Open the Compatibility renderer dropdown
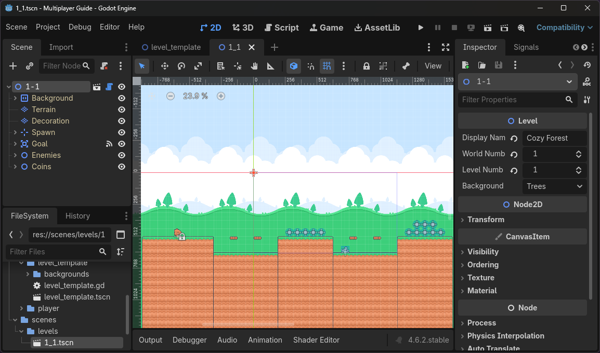This screenshot has height=353, width=600. coord(565,28)
